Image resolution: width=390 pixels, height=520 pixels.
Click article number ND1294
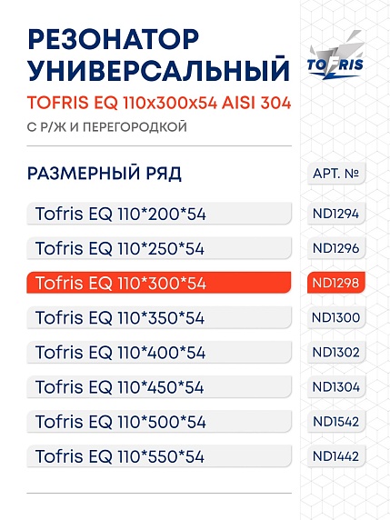pyautogui.click(x=336, y=214)
